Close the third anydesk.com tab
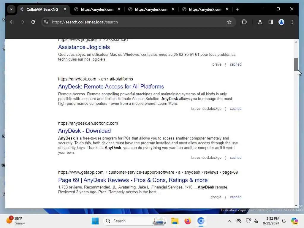 tap(227, 9)
